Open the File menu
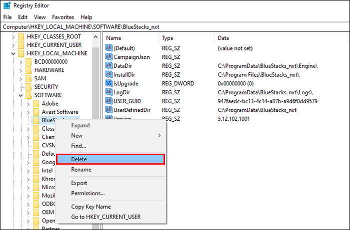Viewport: 350px width, 230px height. 7,17
